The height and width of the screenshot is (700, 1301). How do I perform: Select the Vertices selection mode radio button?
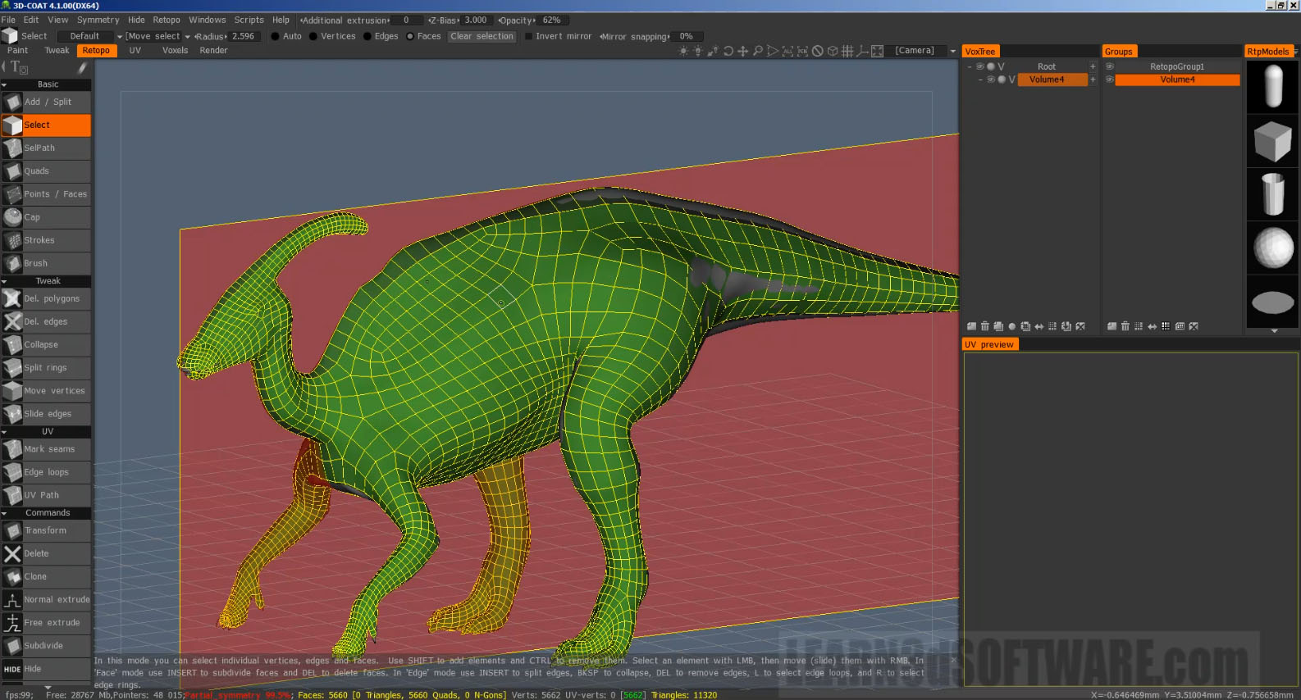tap(313, 36)
